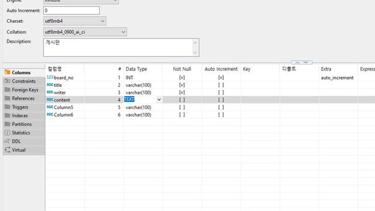Toggle Not Null for title
Screen dimensions: 375x211
(x=182, y=85)
